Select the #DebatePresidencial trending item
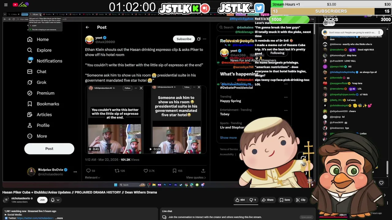This screenshot has height=220, width=392. click(236, 88)
